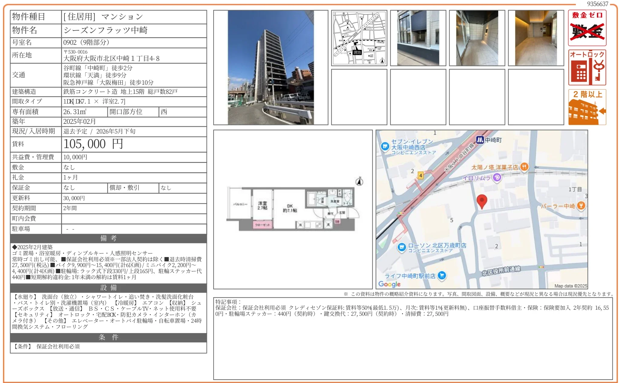Click the パーラー中崎 cup marker icon

[581, 206]
